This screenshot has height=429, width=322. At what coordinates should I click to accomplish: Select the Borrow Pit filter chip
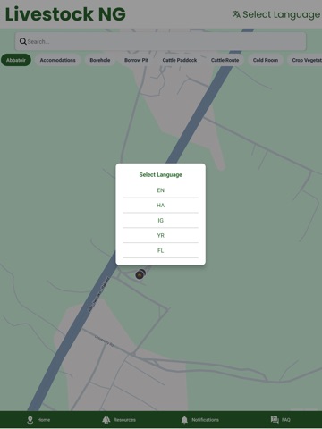click(136, 60)
